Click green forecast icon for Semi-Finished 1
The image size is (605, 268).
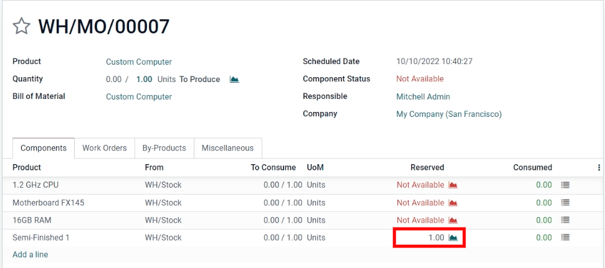(x=453, y=238)
